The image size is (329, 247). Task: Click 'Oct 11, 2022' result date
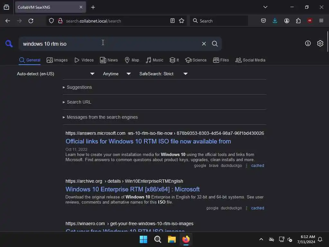tap(76, 149)
